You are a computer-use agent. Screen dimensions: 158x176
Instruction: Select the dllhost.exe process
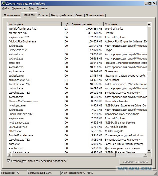tap(77, 131)
